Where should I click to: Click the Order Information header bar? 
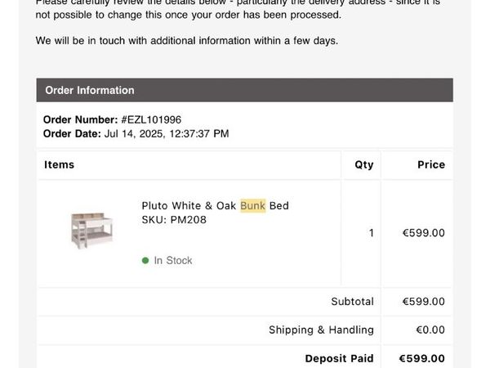click(245, 90)
